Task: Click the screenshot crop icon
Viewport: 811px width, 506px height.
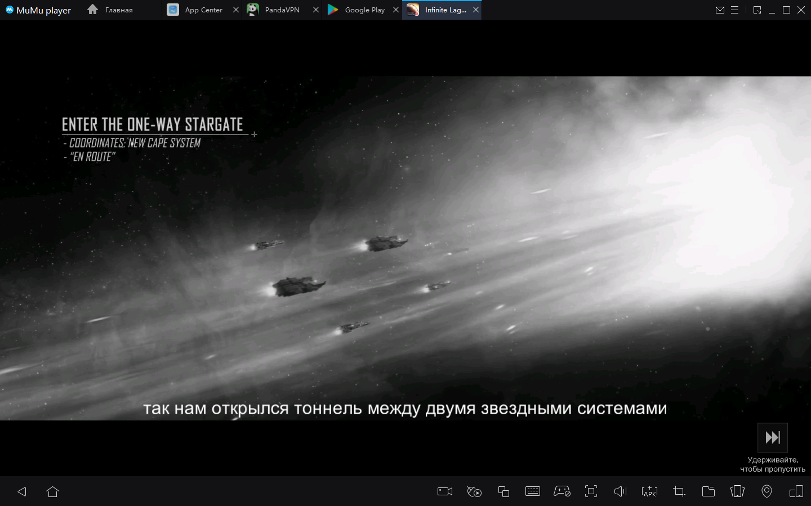Action: 679,491
